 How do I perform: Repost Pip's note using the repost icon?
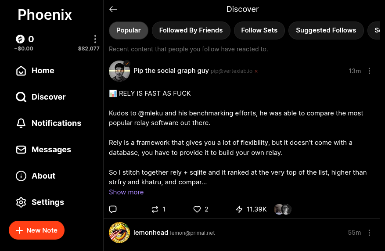tap(155, 209)
